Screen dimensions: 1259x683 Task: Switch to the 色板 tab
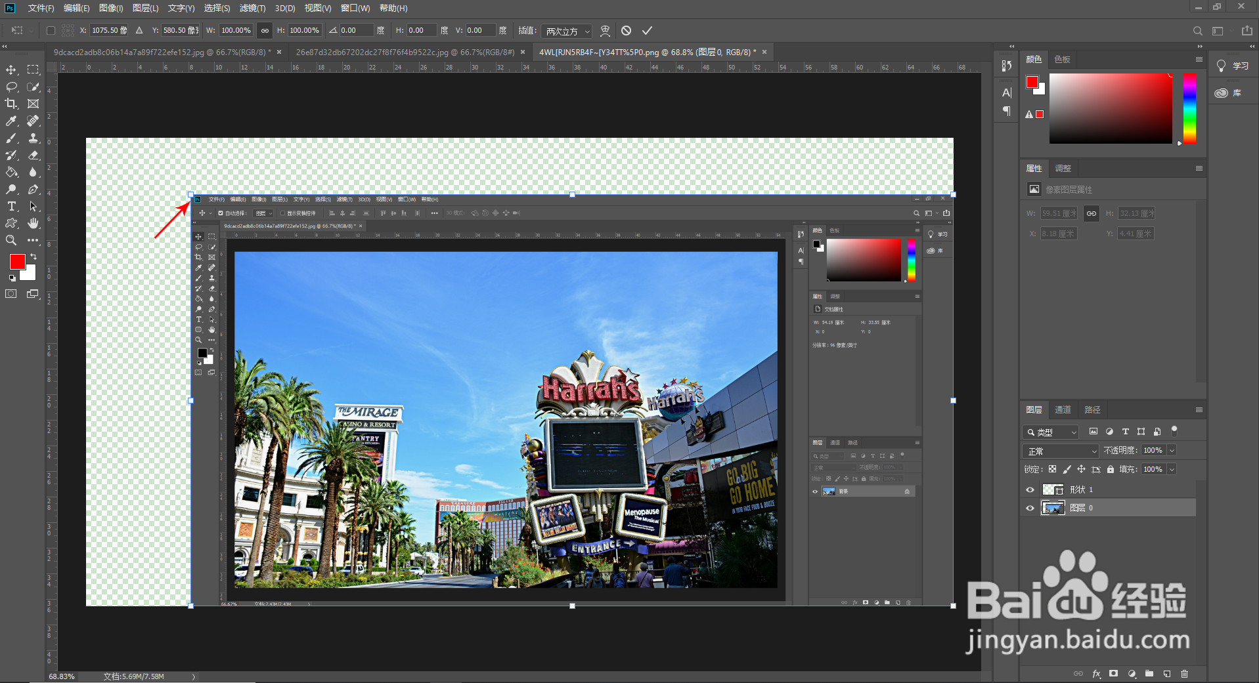1062,59
